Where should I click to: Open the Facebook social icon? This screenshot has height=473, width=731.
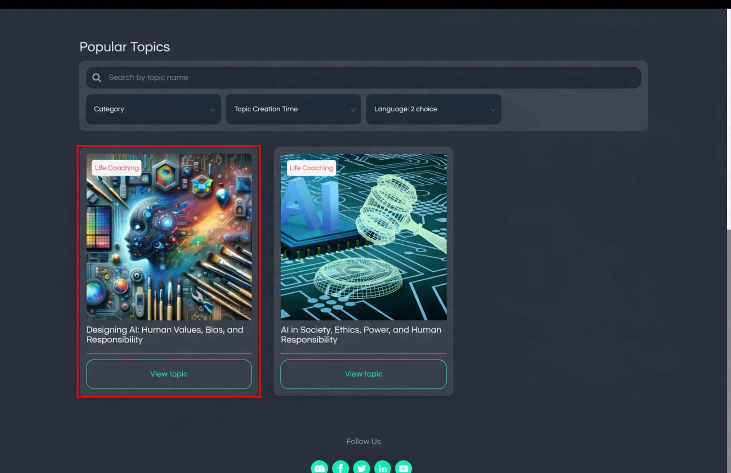tap(341, 468)
